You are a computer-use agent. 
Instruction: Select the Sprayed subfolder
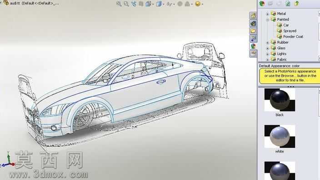coord(290,31)
